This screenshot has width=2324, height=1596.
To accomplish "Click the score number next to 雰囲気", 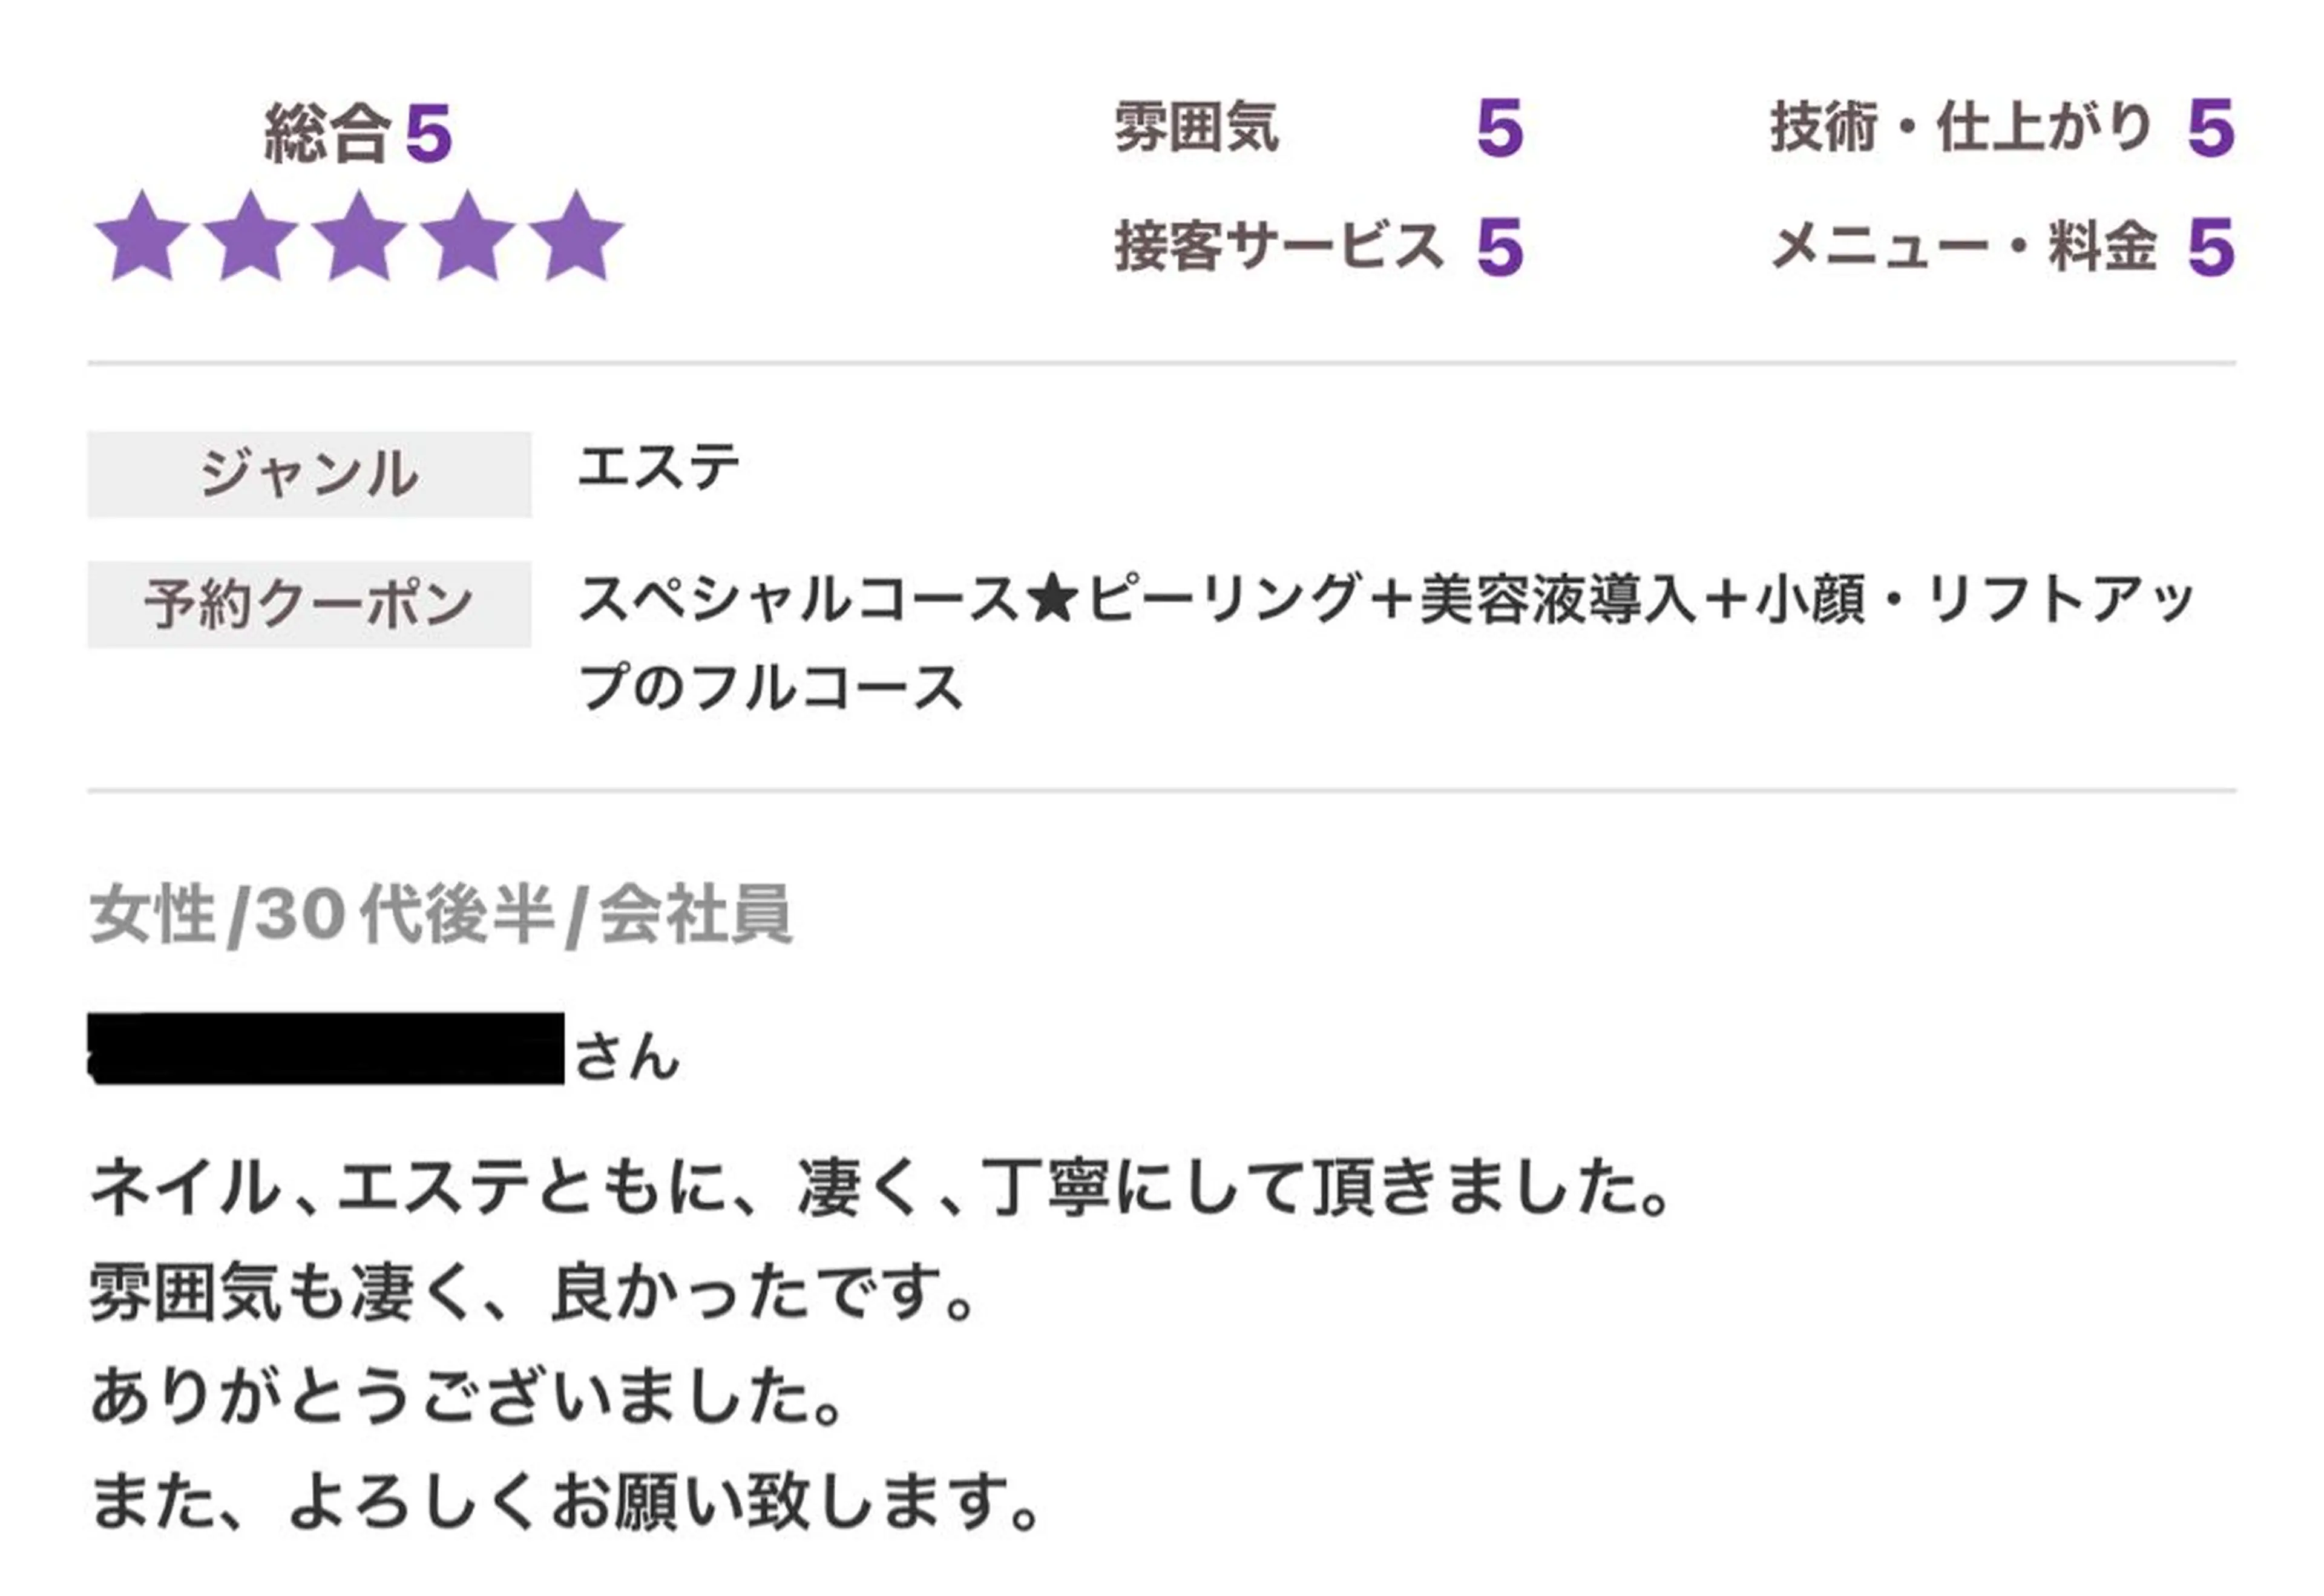I will pyautogui.click(x=1499, y=128).
